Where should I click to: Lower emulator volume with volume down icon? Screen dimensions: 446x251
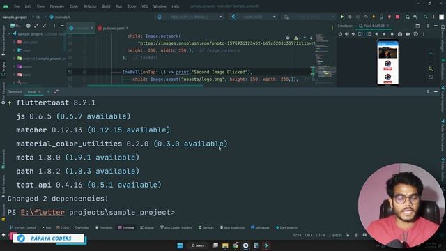[x=353, y=34]
